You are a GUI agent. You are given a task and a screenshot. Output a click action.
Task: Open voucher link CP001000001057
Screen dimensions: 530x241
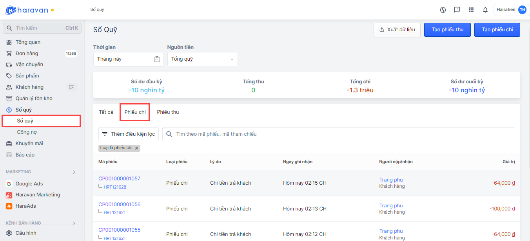pos(119,179)
